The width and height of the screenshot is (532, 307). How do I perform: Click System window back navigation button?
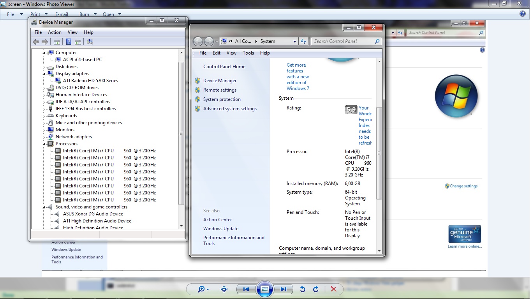(x=198, y=41)
